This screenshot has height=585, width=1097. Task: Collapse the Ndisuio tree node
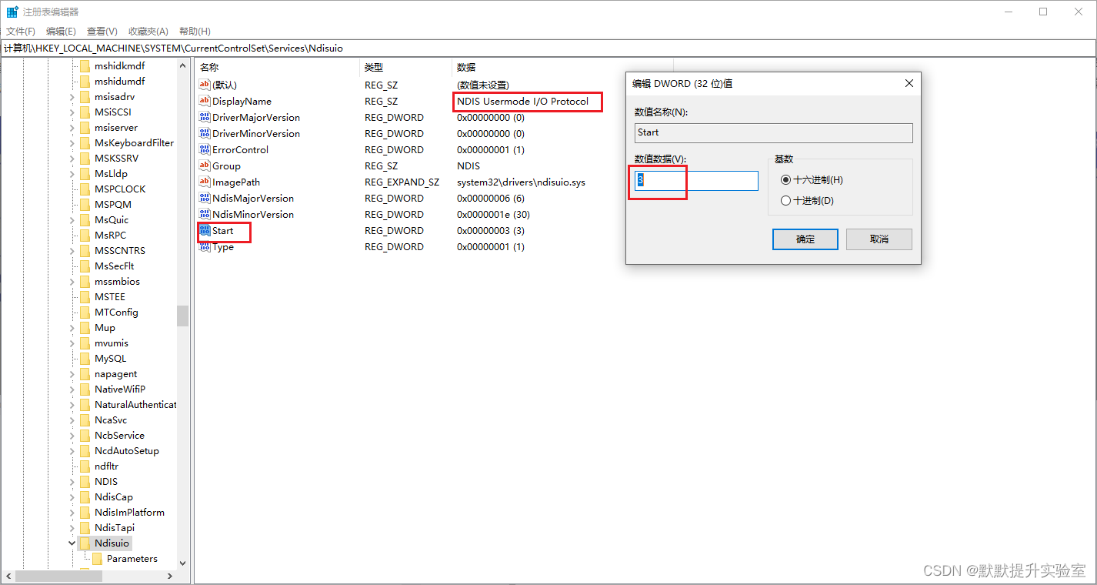tap(72, 543)
